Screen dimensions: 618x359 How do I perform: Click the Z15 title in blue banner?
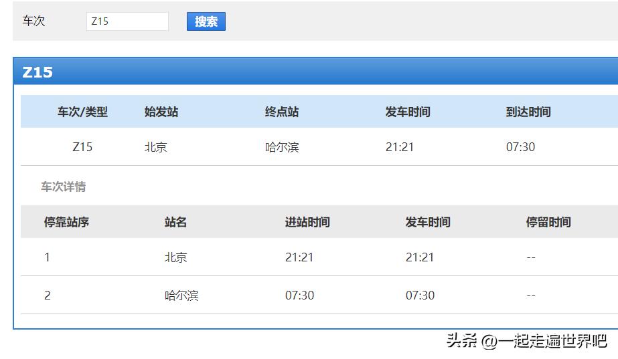click(37, 72)
